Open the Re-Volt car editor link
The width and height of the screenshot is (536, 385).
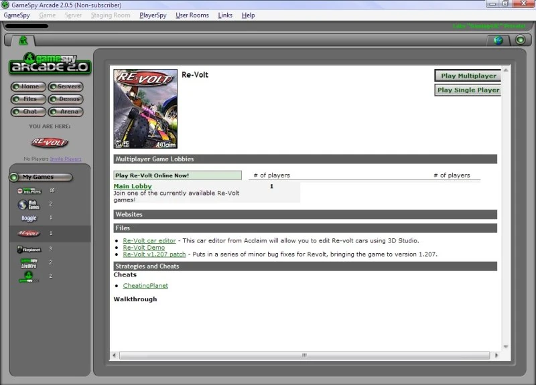tap(149, 240)
